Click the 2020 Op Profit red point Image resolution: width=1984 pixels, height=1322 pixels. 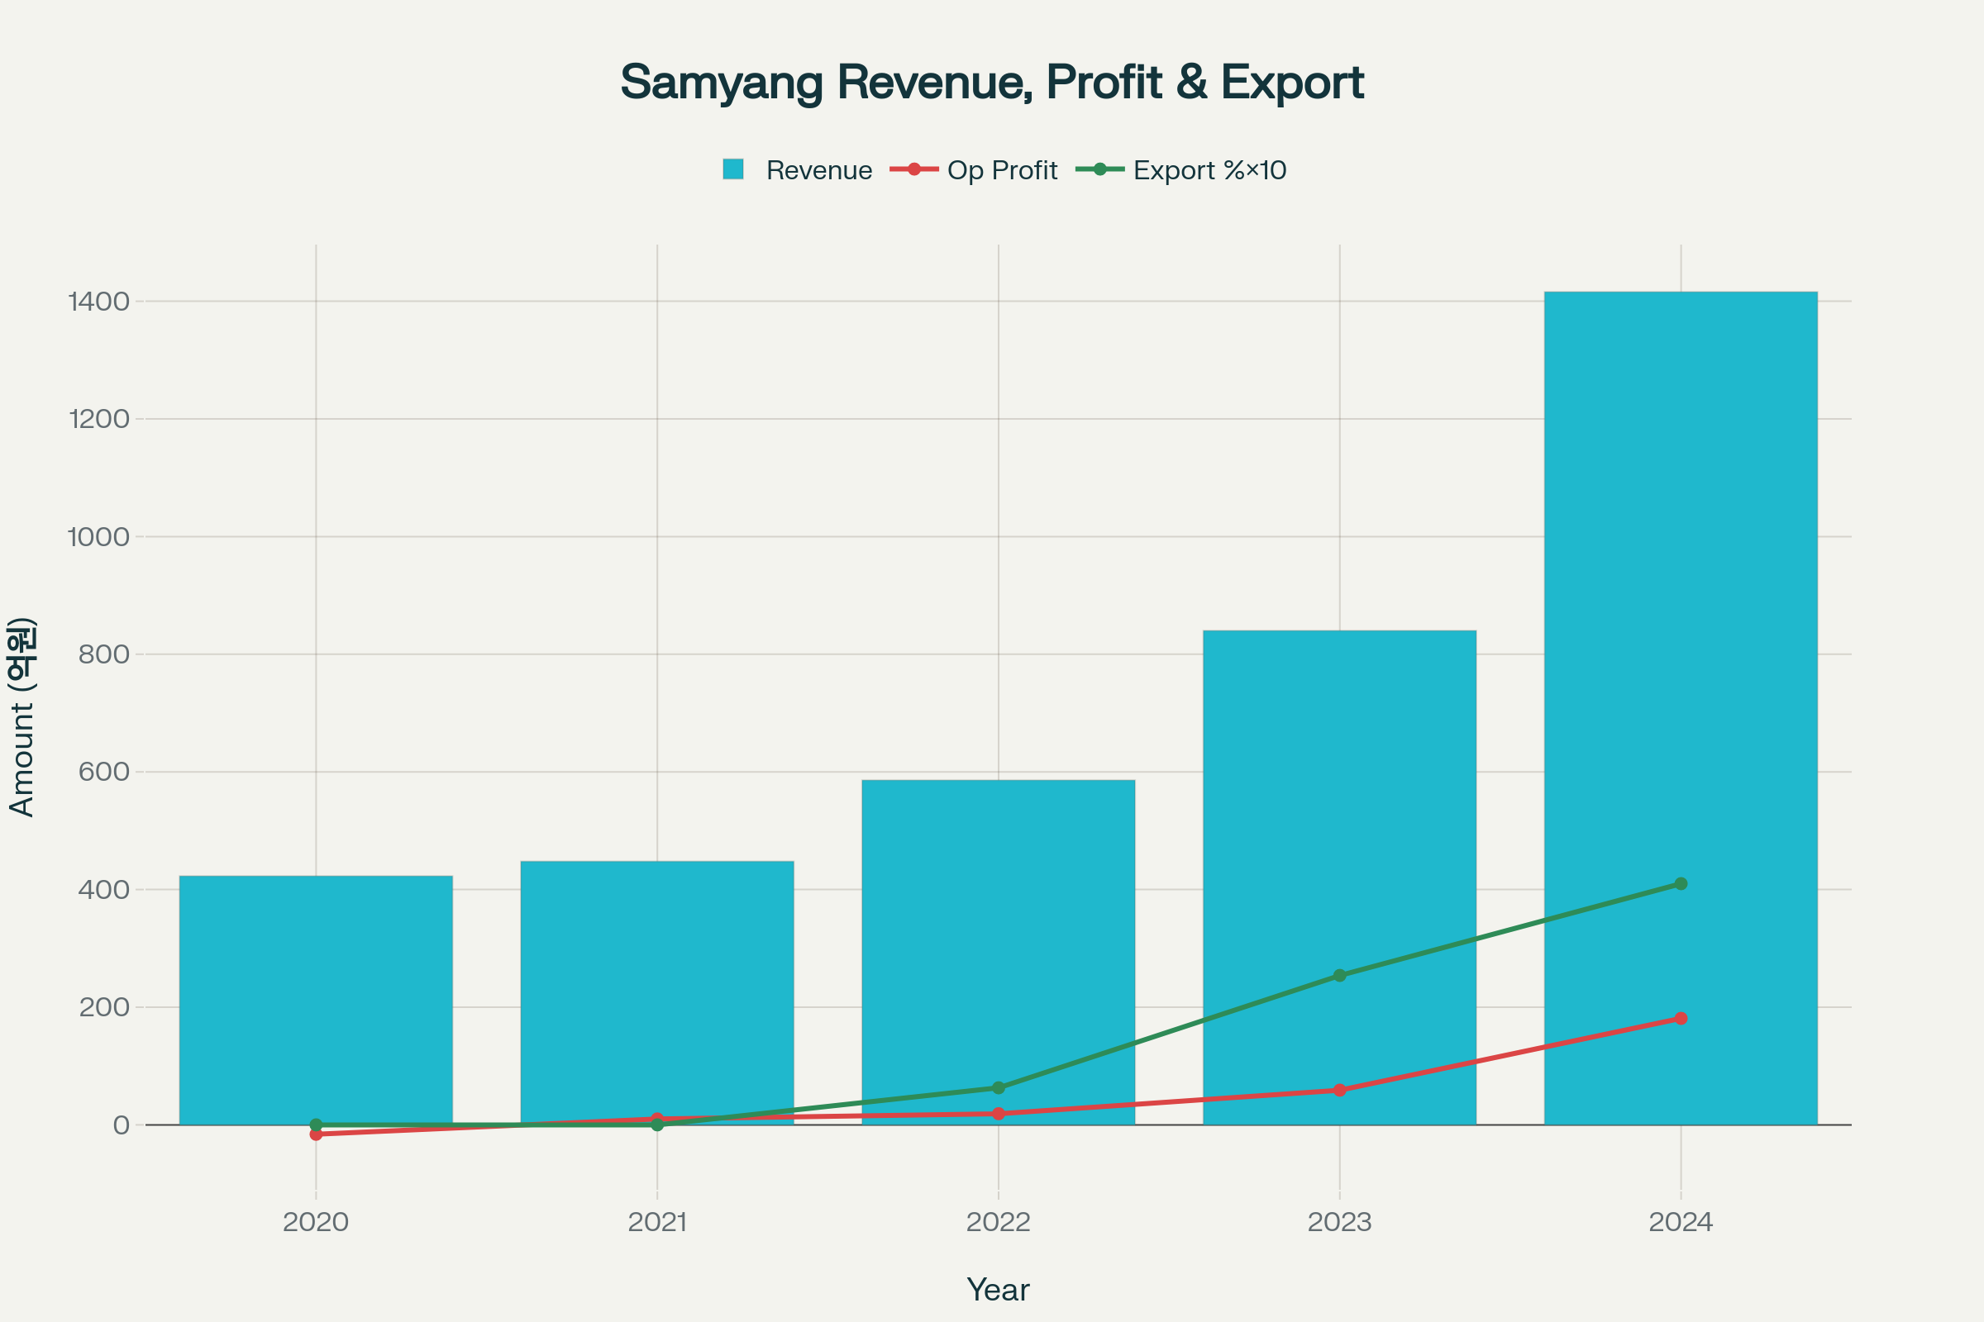(x=316, y=1134)
